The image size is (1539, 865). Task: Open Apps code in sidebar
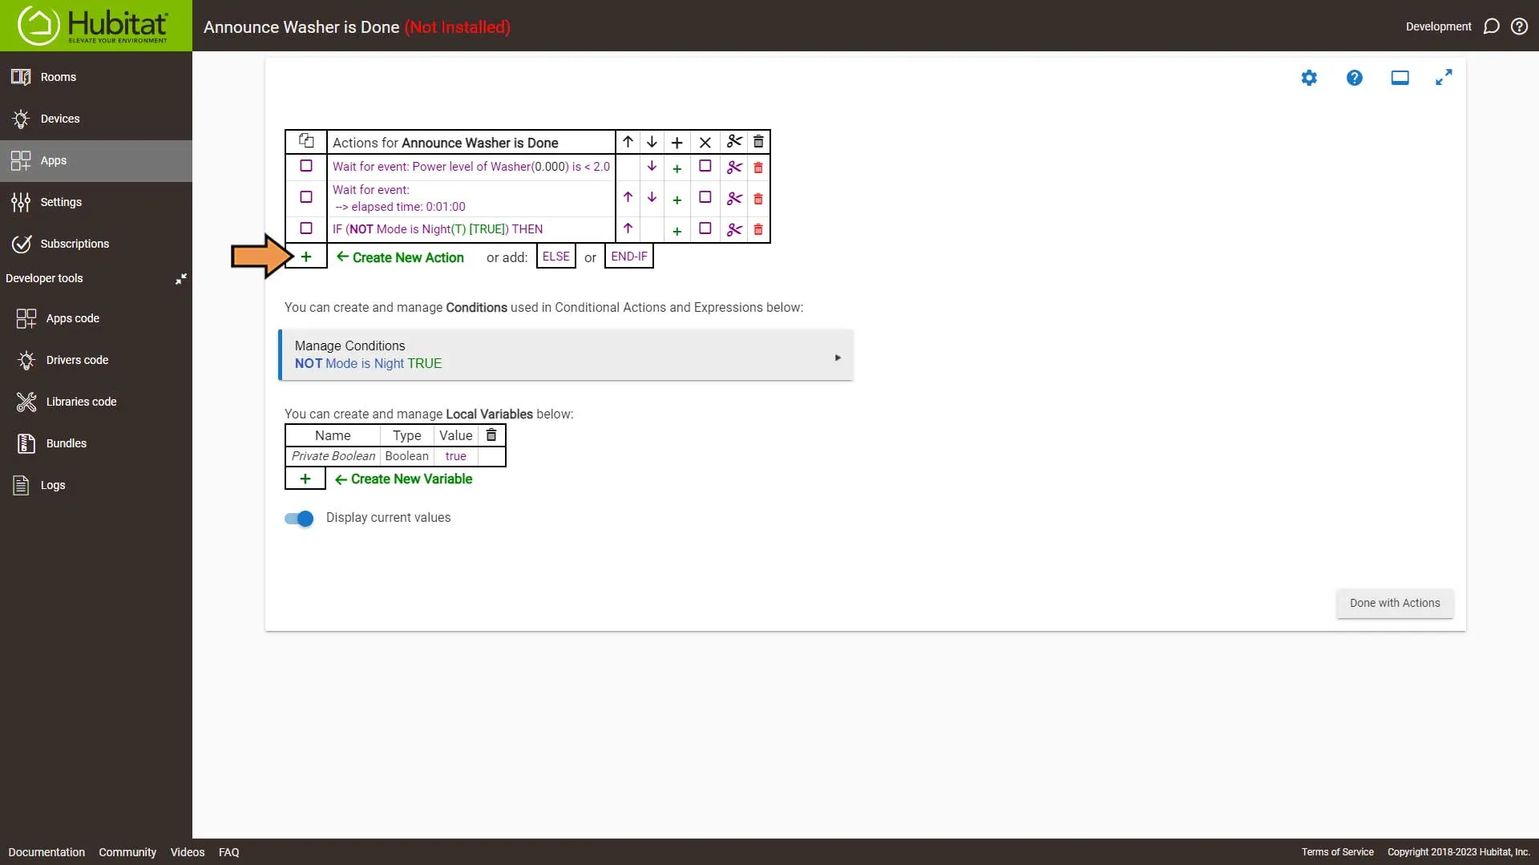pos(96,318)
